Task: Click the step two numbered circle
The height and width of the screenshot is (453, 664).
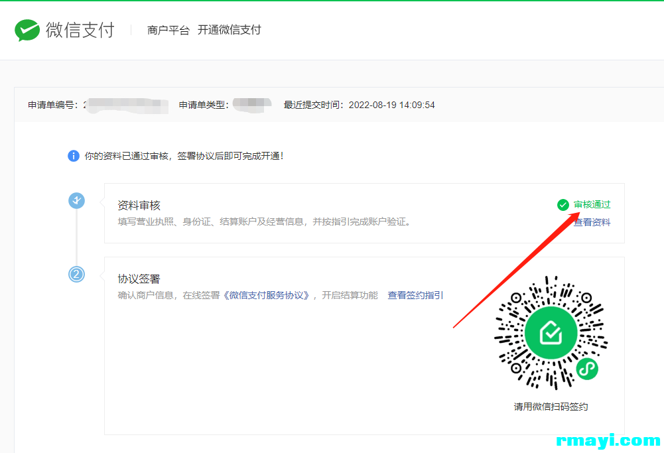Action: point(77,275)
